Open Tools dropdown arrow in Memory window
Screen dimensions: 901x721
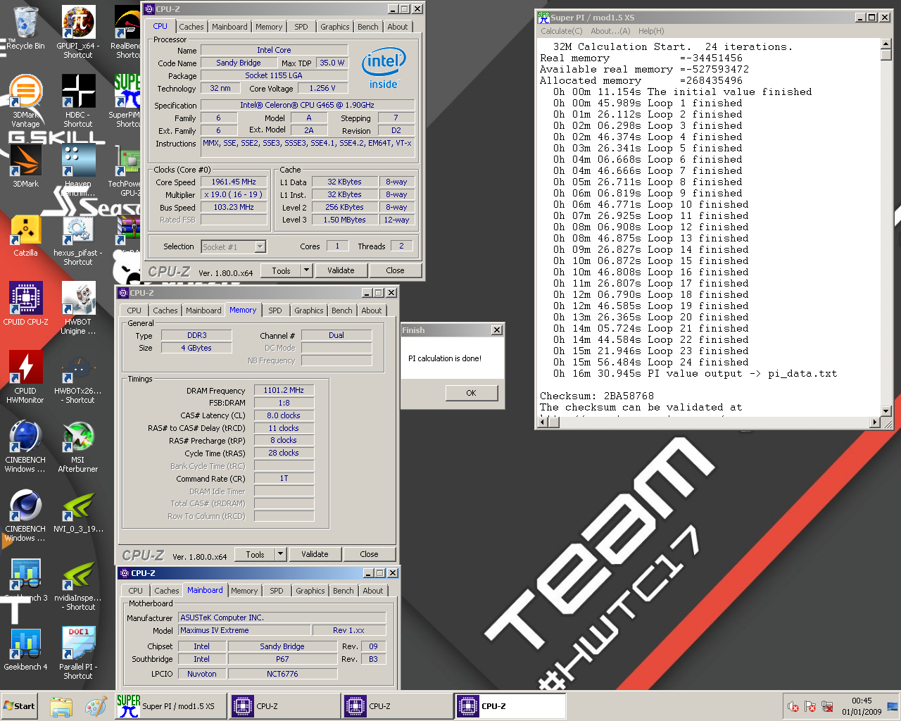click(x=280, y=554)
